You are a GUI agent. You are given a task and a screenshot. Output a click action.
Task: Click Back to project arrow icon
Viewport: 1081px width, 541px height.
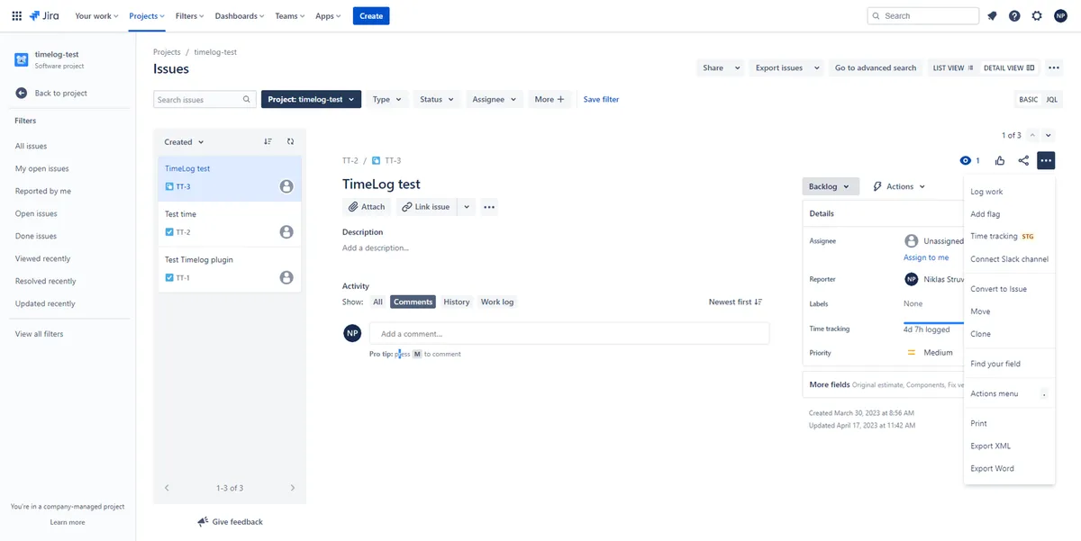22,93
